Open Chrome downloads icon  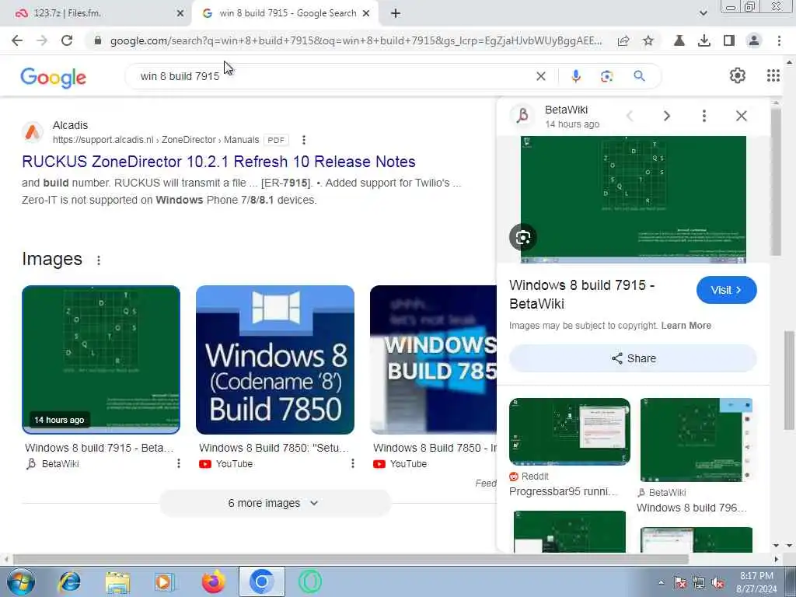(703, 40)
